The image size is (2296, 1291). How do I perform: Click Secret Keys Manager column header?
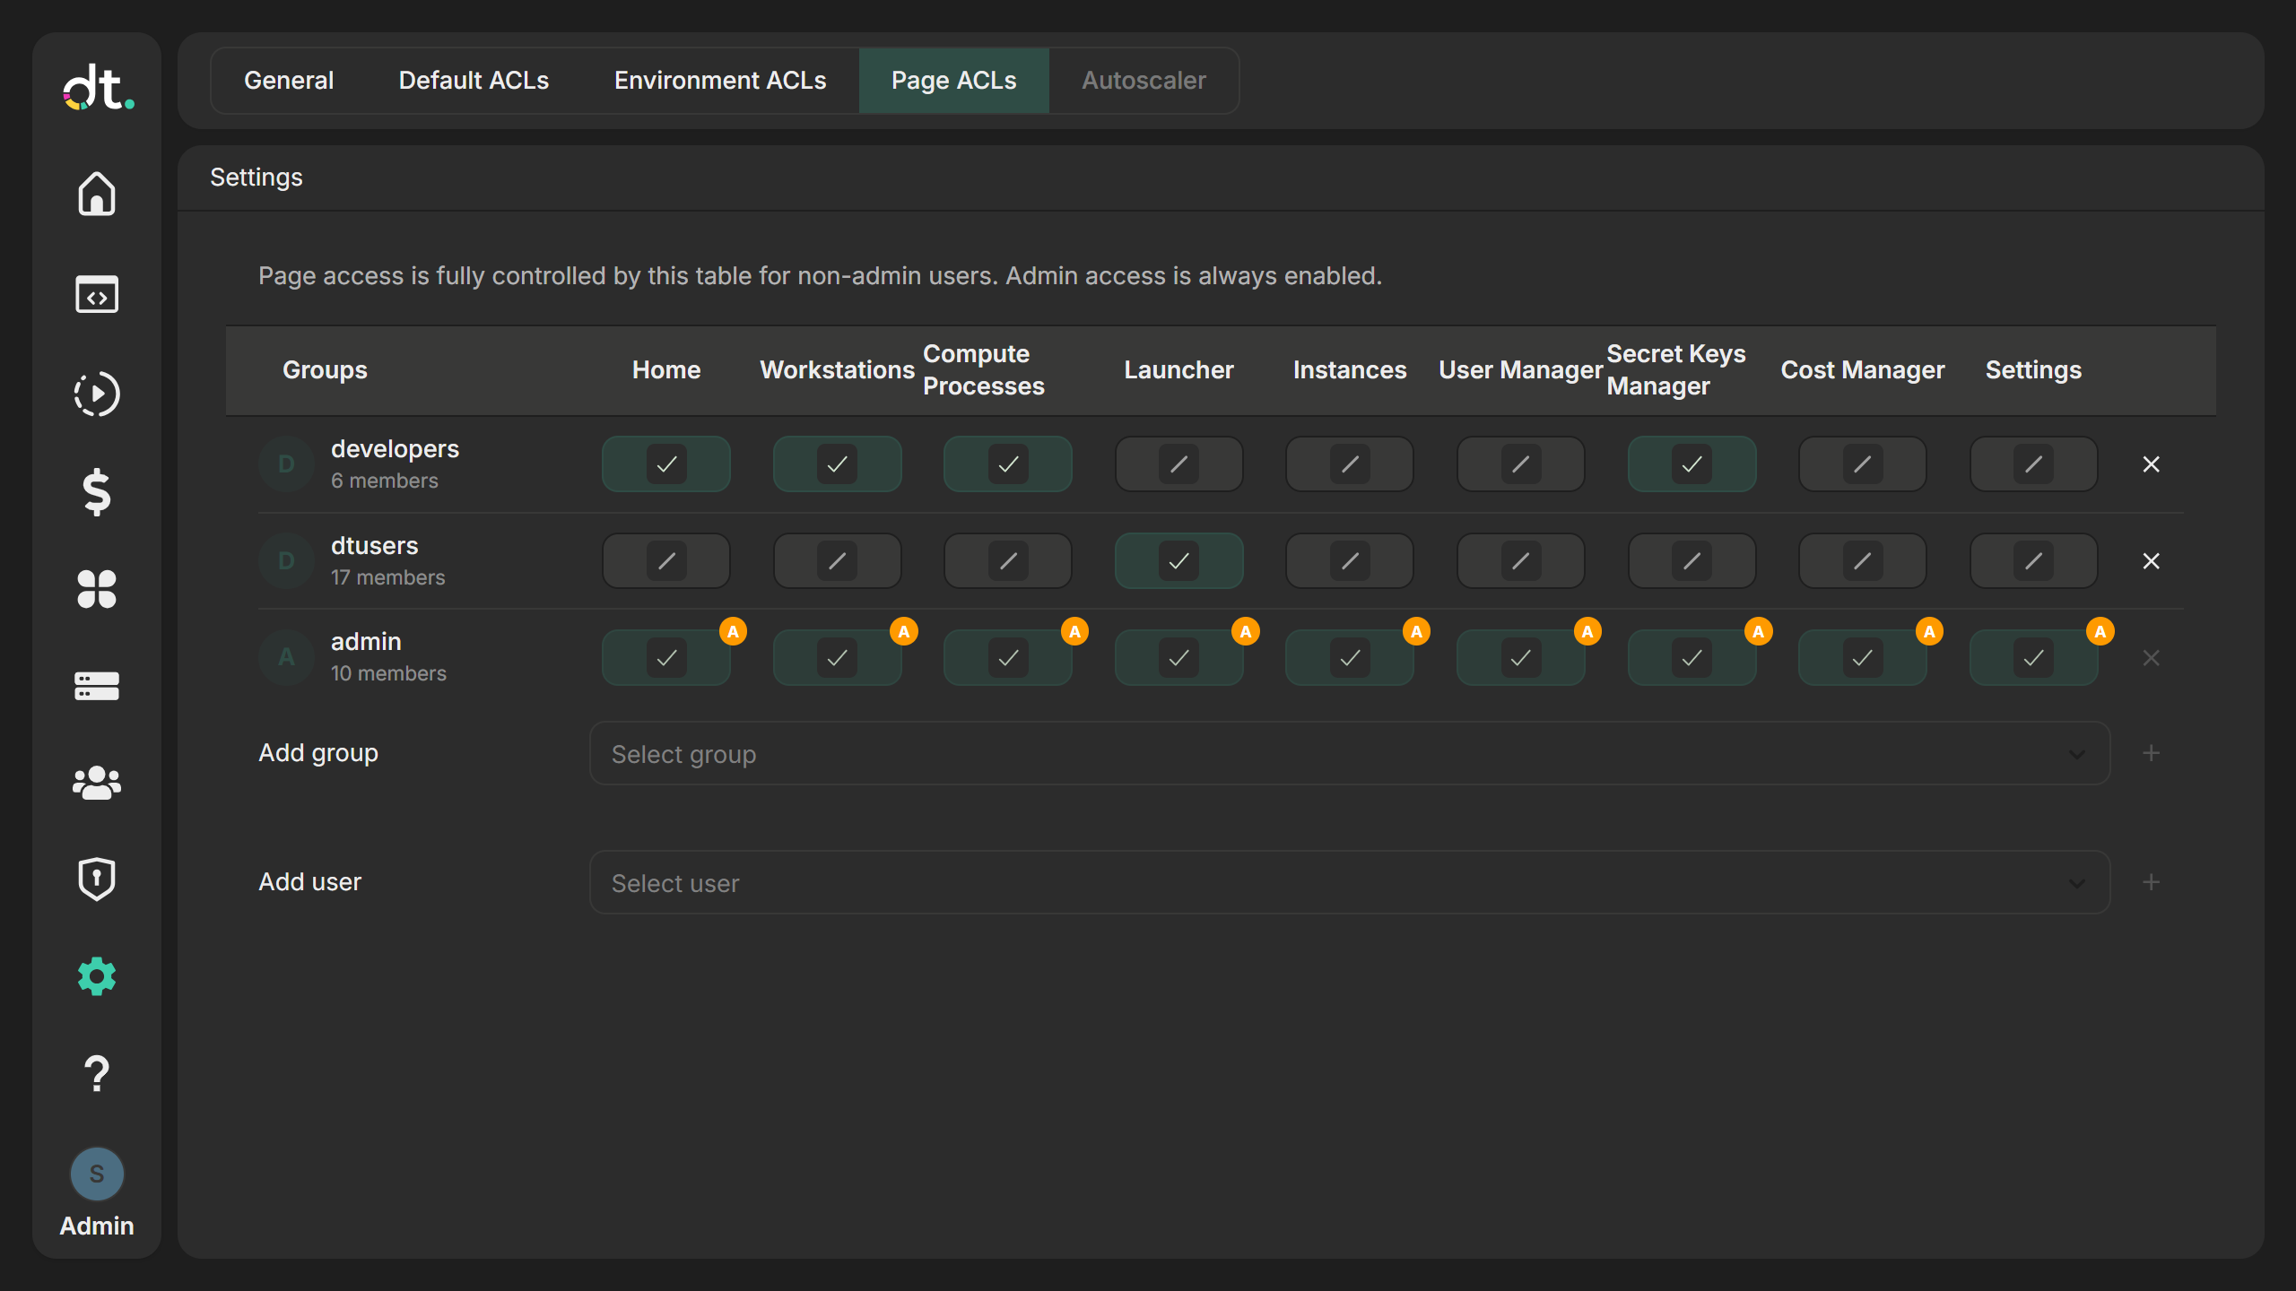point(1676,370)
